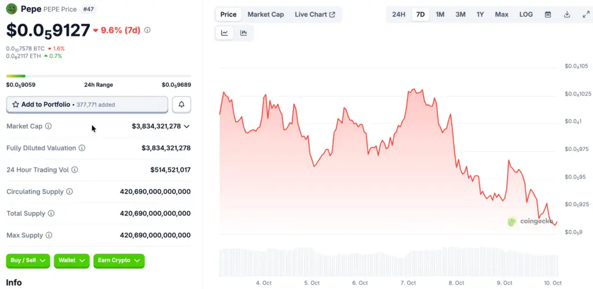Screen dimensions: 593x289
Task: Open the Wallet dropdown
Action: coord(72,261)
